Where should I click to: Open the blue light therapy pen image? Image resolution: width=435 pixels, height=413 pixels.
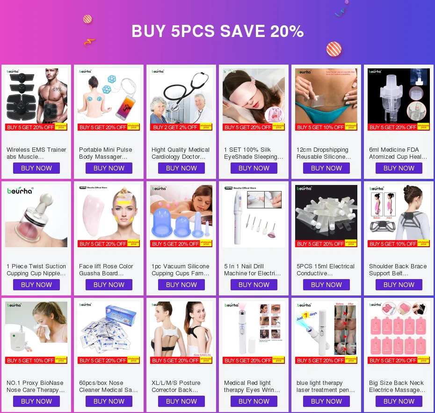click(326, 333)
